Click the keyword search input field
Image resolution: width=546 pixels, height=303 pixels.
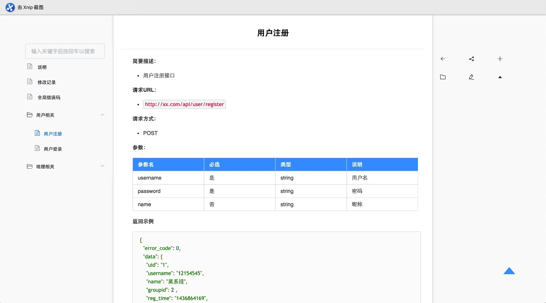pos(65,51)
